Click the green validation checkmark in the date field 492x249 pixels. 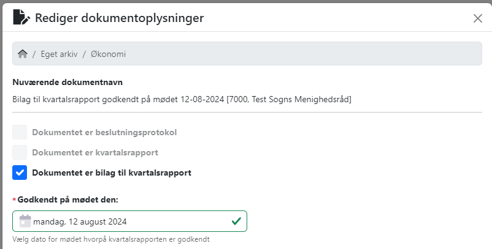236,221
